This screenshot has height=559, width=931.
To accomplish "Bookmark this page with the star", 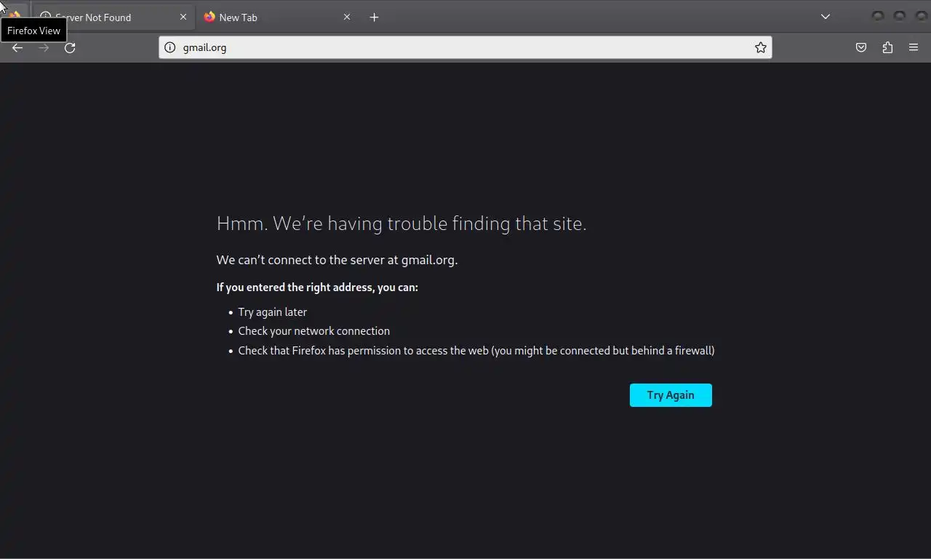I will point(761,47).
